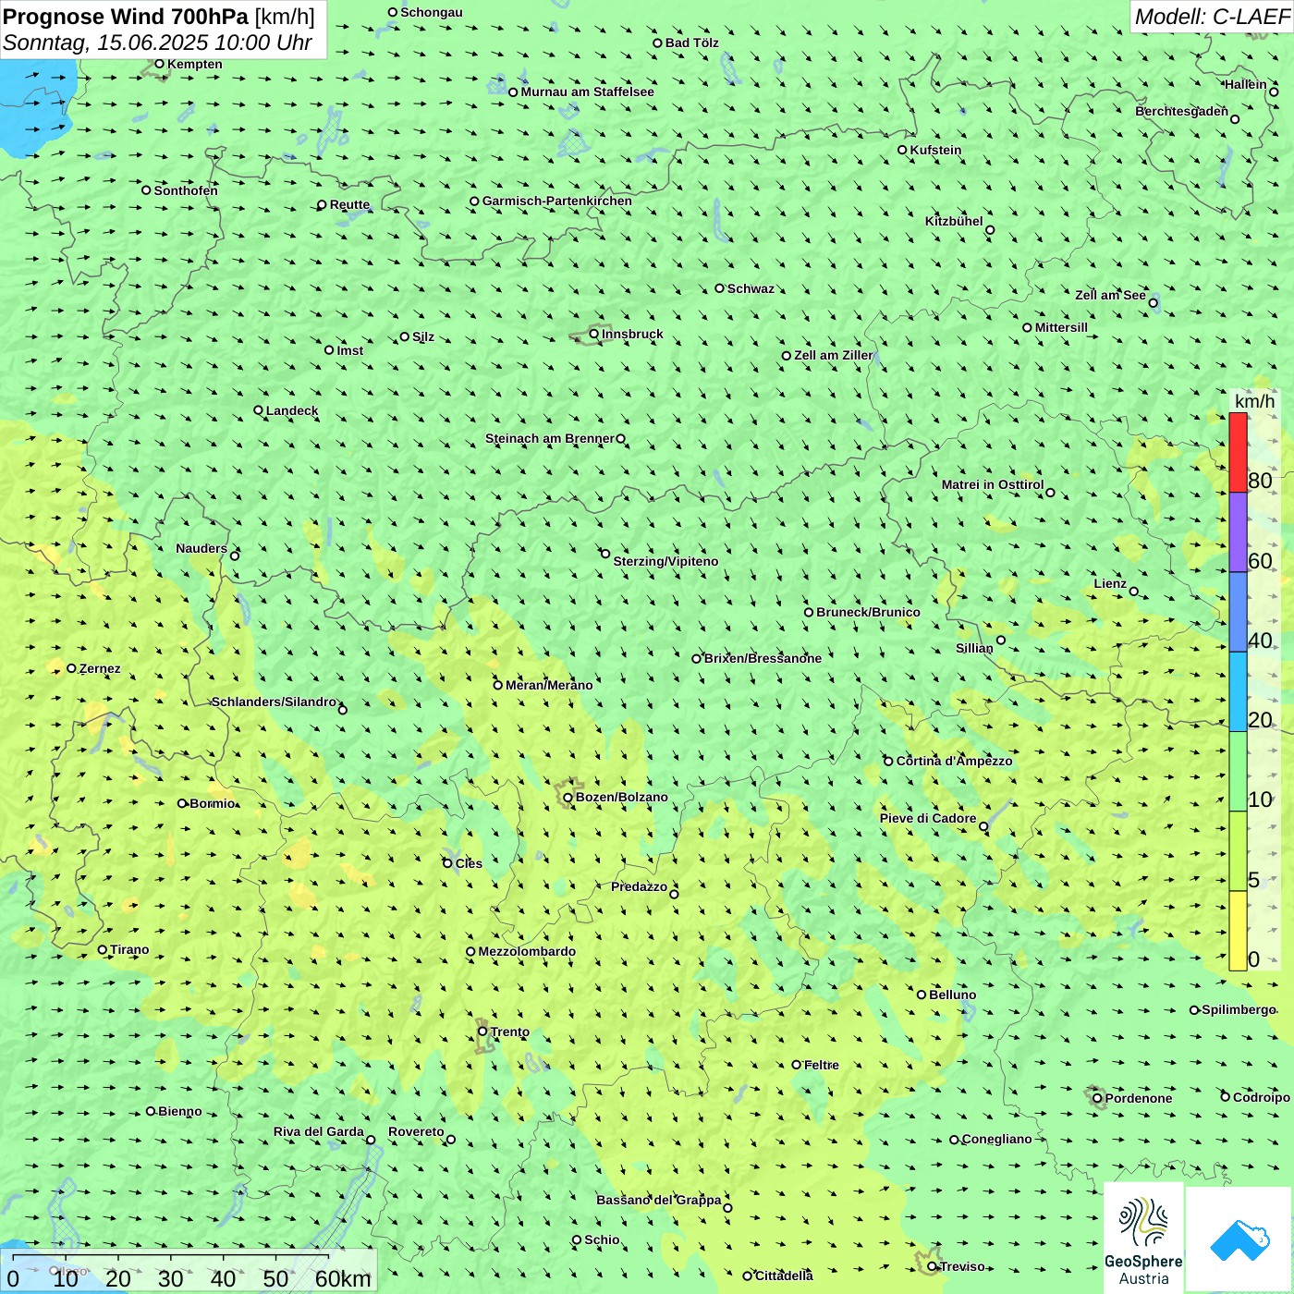Select the Berchtesgaden label

pyautogui.click(x=1181, y=111)
